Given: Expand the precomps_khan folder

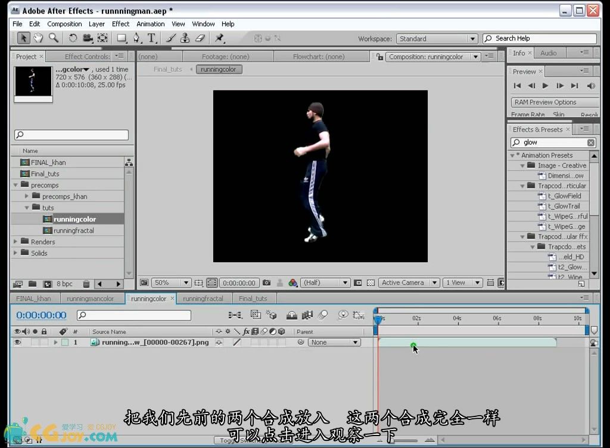Looking at the screenshot, I should point(27,196).
